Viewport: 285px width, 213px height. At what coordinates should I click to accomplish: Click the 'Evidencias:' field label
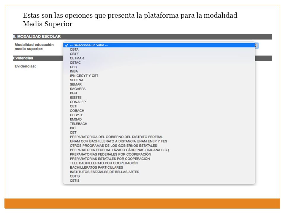(x=25, y=66)
